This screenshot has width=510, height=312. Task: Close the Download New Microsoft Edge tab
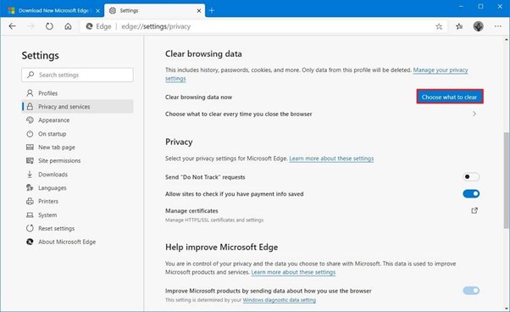98,11
